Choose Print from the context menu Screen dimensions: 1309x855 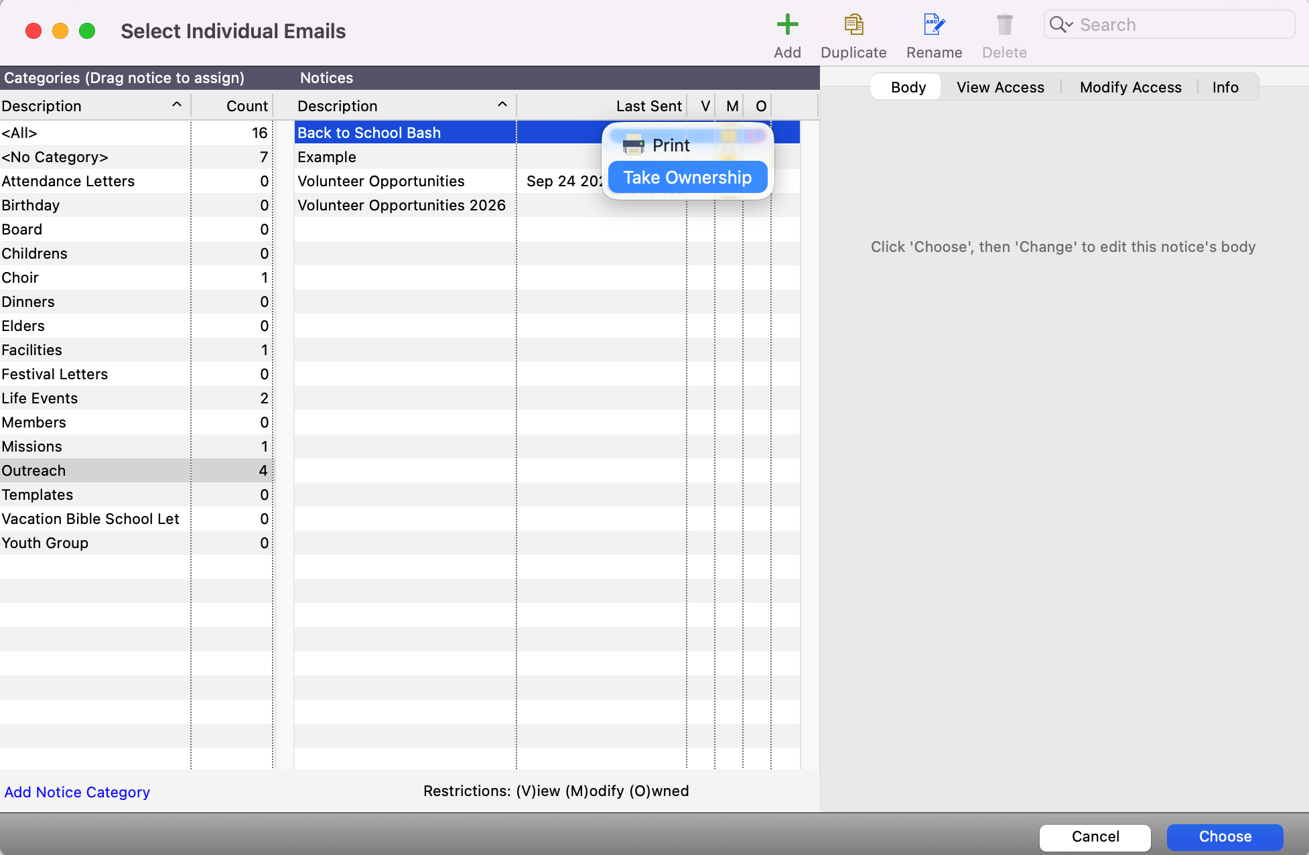click(x=687, y=145)
